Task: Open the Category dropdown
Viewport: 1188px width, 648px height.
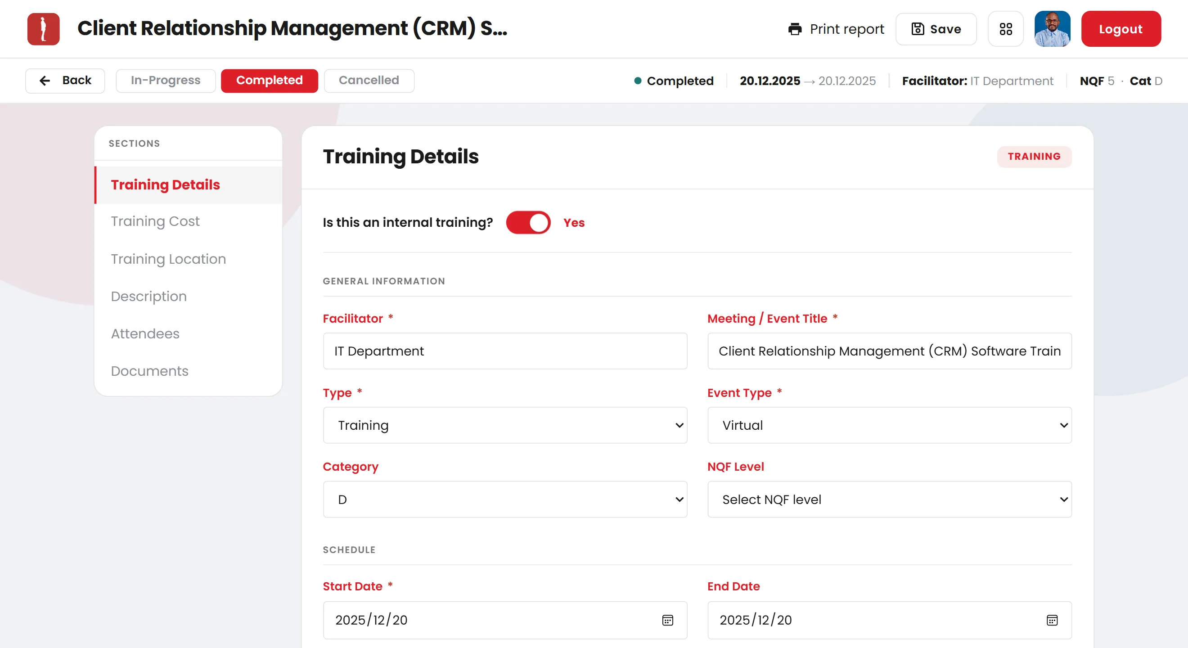Action: [505, 499]
